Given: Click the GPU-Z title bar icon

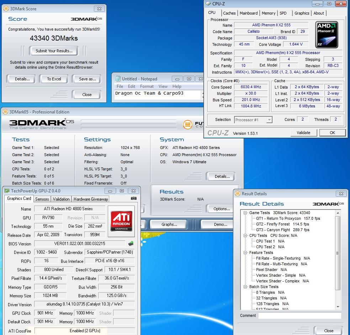Looking at the screenshot, I should [x=7, y=191].
